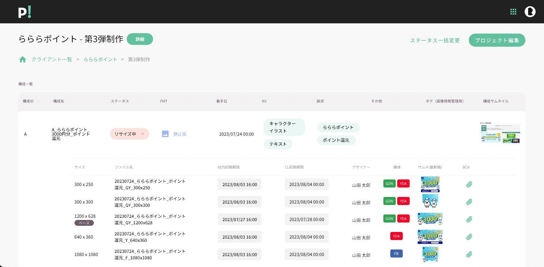The height and width of the screenshot is (267, 544).
Task: Click file name ending F_1080x1080
Action: [x=150, y=254]
